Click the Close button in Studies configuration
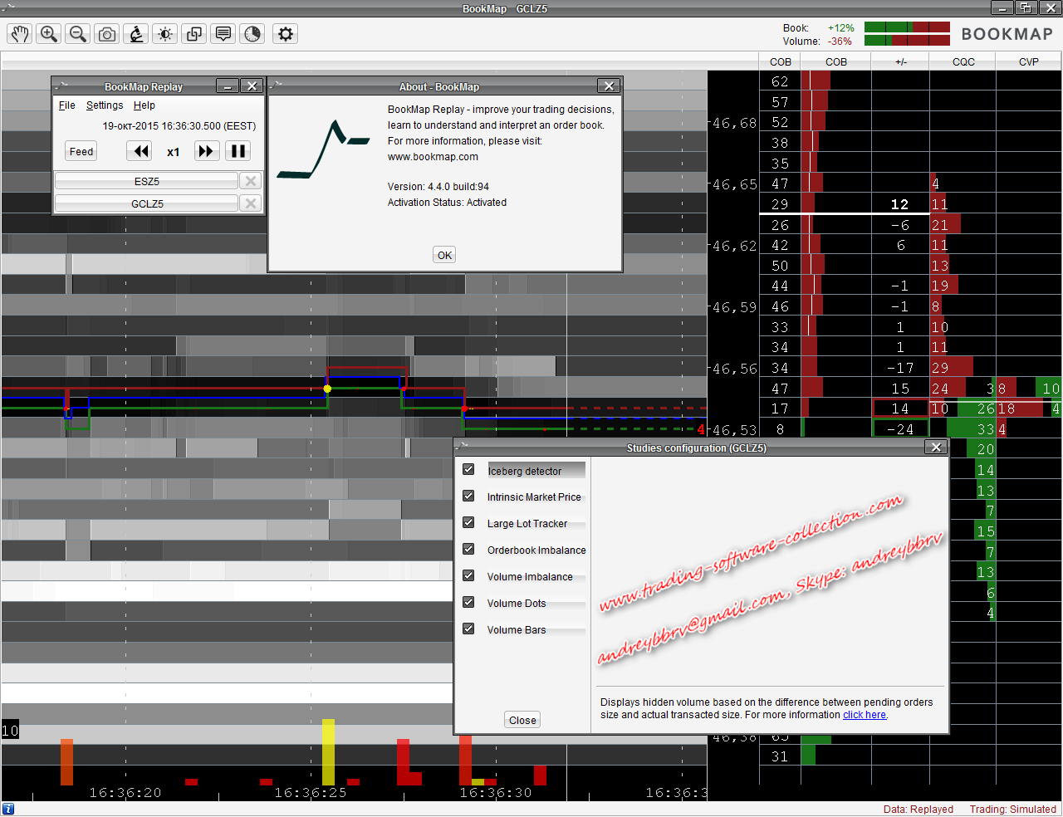1063x817 pixels. coord(522,720)
